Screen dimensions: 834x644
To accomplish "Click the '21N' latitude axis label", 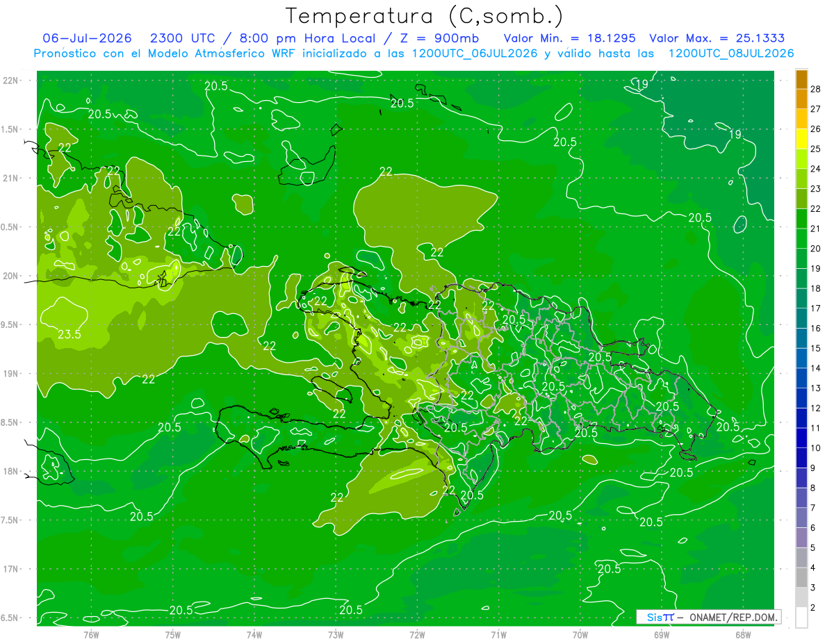I will 10,178.
